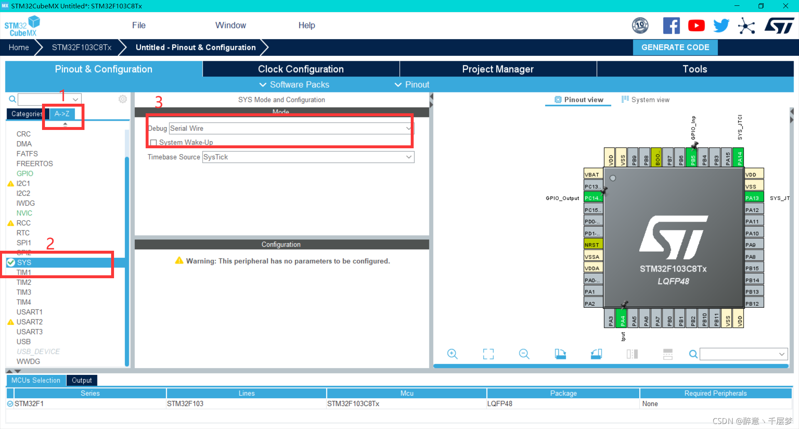Select NVIC in the peripheral list
Screen dimensions: 799x429
pyautogui.click(x=24, y=213)
